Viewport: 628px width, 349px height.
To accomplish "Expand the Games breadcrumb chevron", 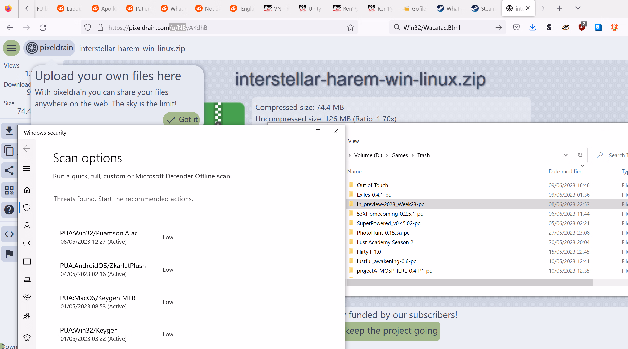I will (413, 155).
